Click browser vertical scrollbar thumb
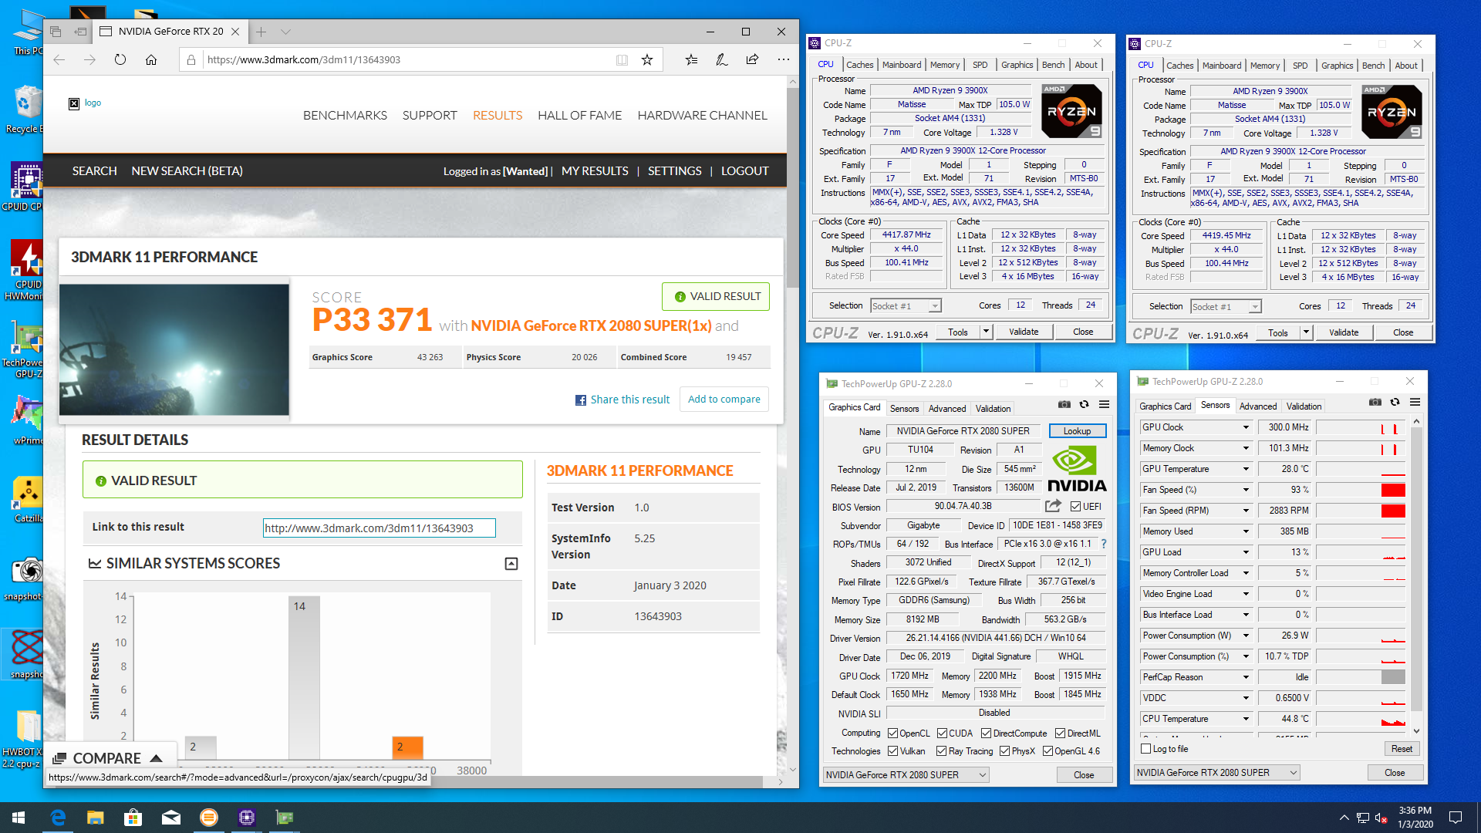1481x833 pixels. [792, 187]
